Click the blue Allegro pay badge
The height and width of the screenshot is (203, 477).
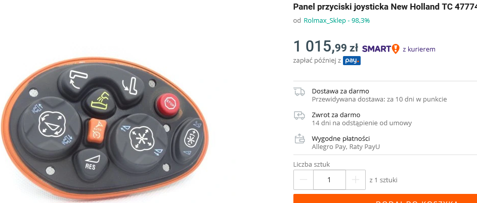[x=352, y=61]
